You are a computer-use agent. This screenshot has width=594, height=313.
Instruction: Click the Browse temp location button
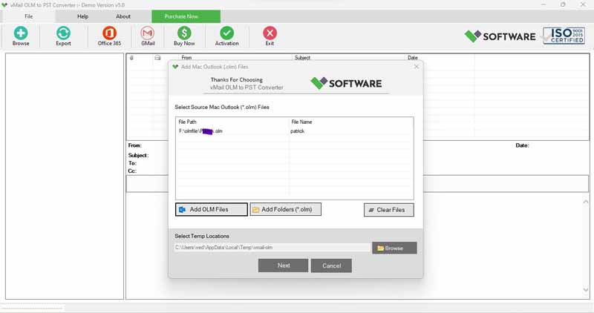[x=394, y=248]
